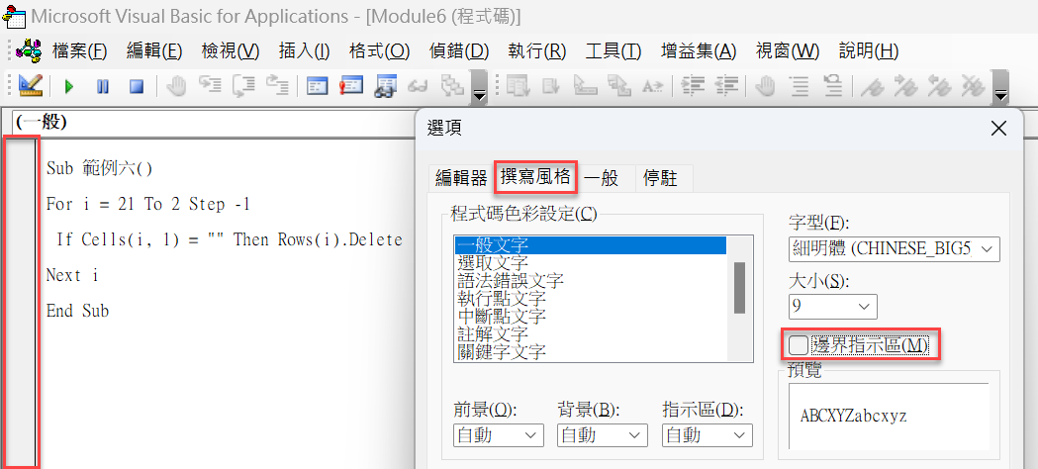Open the Watch window binoculars icon
The width and height of the screenshot is (1038, 469).
pyautogui.click(x=385, y=87)
